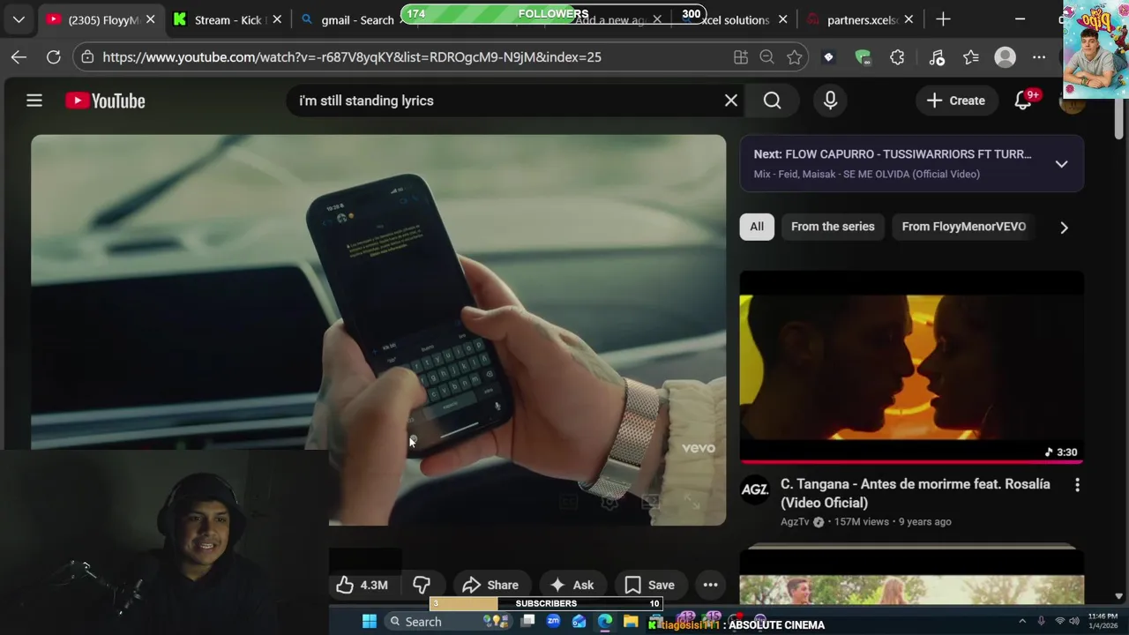Open more actions three-dot menu under video

[710, 585]
